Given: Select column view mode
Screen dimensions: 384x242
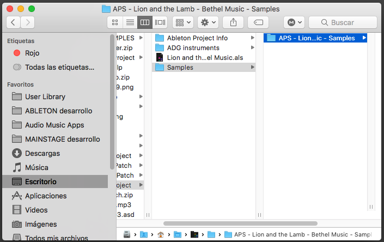Looking at the screenshot, I should pyautogui.click(x=145, y=22).
